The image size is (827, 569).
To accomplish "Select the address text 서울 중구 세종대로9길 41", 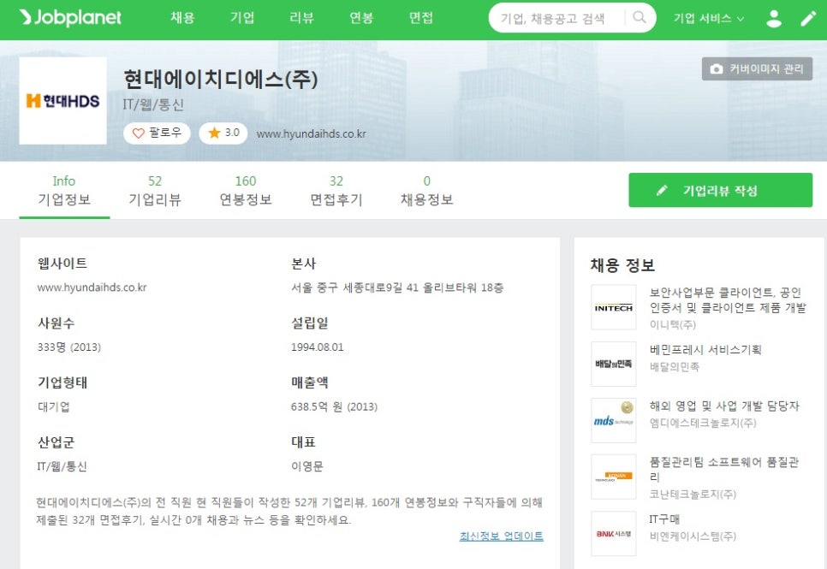I will (x=355, y=288).
